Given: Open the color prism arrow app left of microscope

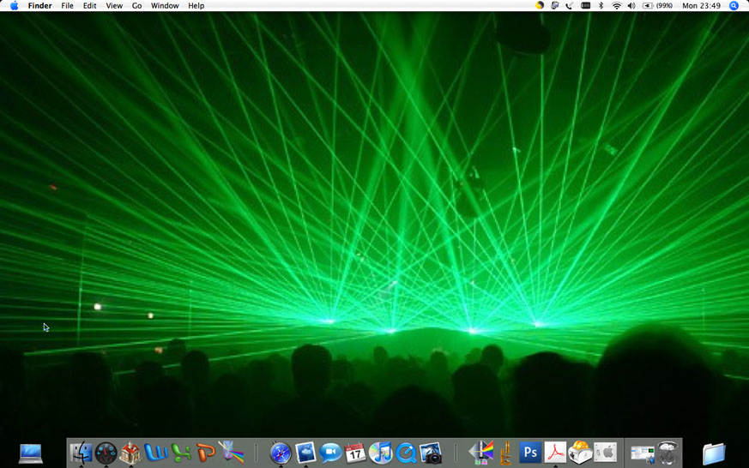Looking at the screenshot, I should 481,453.
